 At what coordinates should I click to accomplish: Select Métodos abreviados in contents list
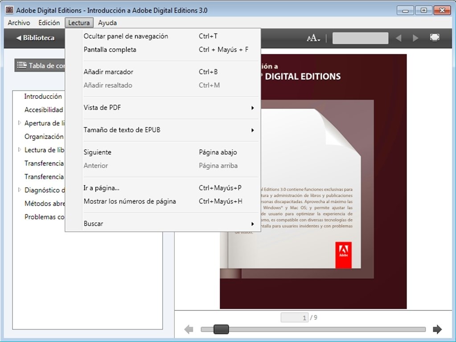tap(45, 204)
